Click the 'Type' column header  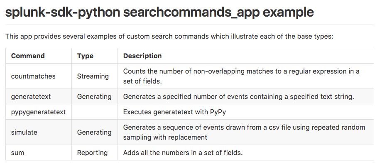[85, 56]
